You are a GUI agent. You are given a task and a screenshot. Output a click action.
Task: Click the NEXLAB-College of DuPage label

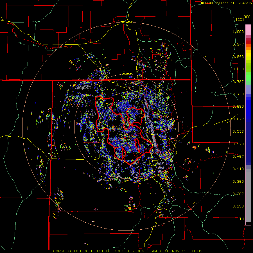(224, 3)
